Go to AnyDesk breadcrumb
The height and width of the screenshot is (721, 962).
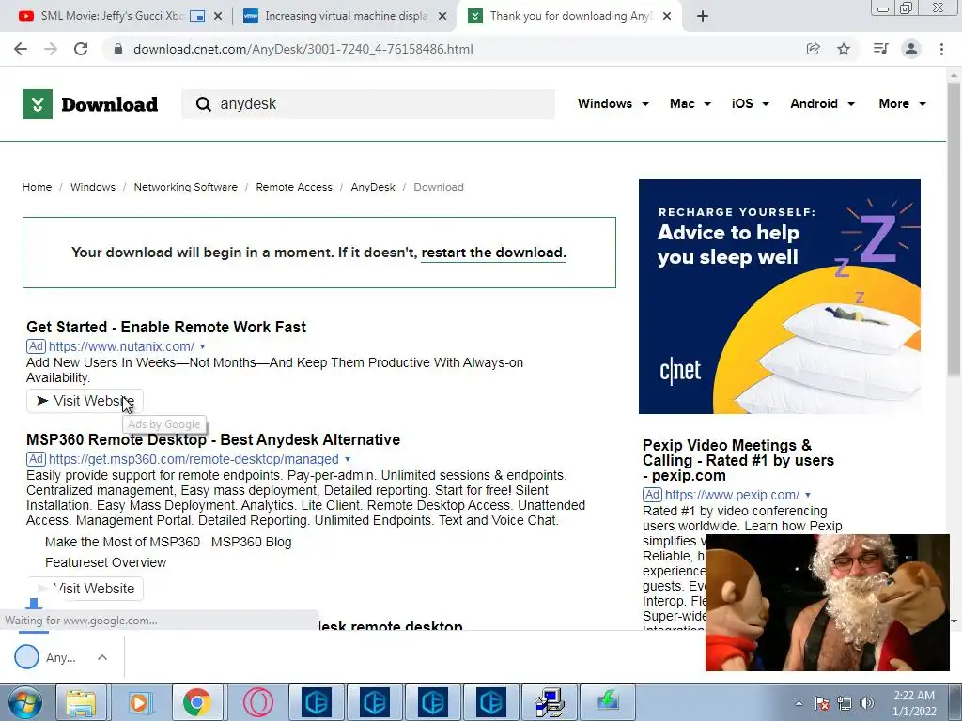(x=373, y=187)
